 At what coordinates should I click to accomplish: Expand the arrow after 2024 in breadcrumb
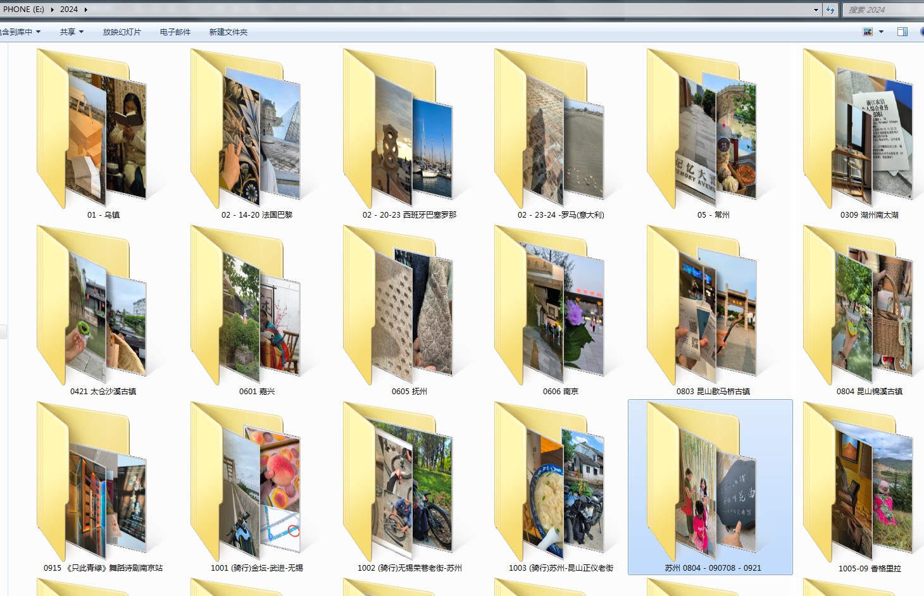point(85,9)
